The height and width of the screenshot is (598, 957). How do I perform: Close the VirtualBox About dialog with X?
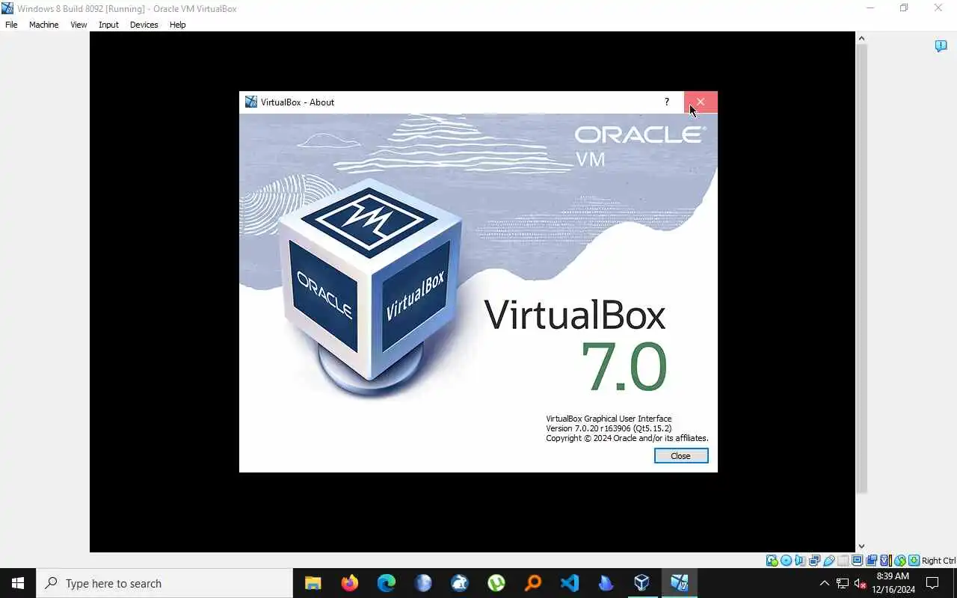click(x=701, y=102)
